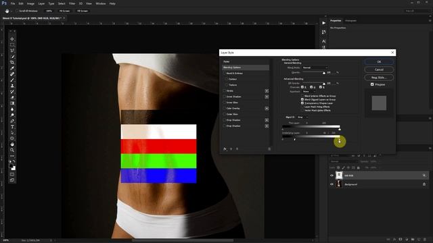Screen dimensions: 433x243
Task: Select the Pen tool
Action: coord(12,121)
